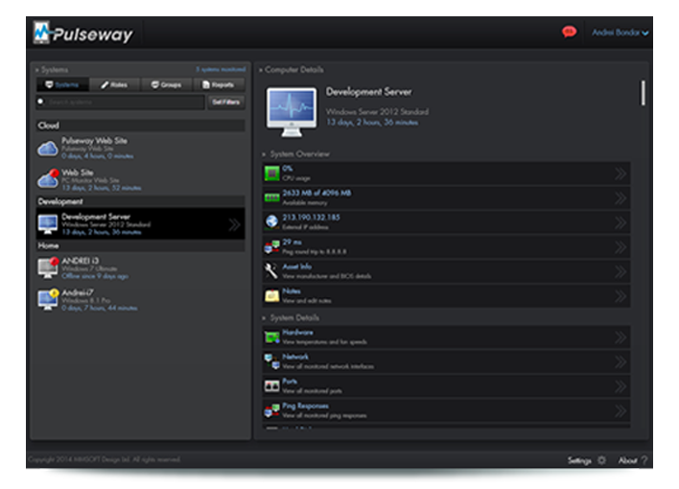Open the external IP address globe icon
The height and width of the screenshot is (489, 679).
(272, 221)
